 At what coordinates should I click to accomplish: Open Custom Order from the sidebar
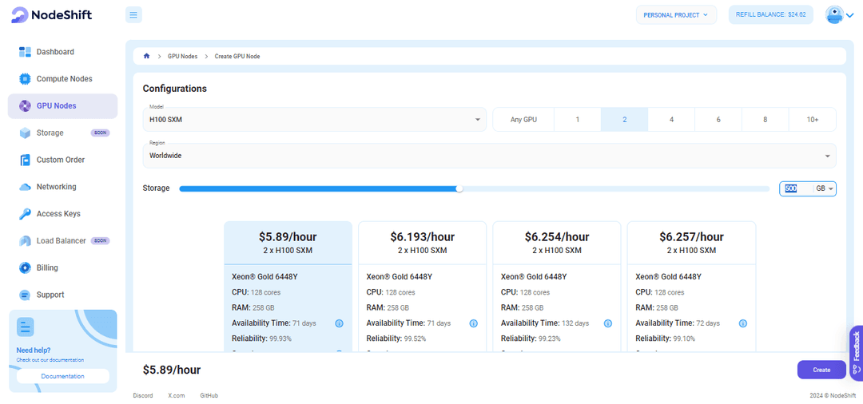click(x=62, y=160)
